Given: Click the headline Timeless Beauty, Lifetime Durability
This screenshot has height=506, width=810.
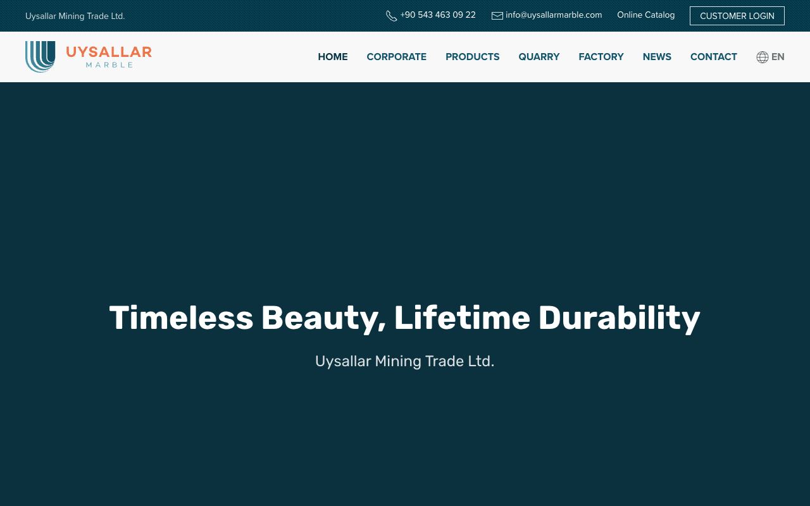Looking at the screenshot, I should pos(405,318).
